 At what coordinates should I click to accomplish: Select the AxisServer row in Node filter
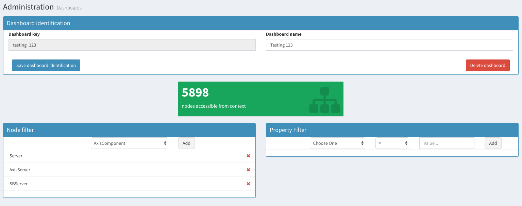coord(129,170)
